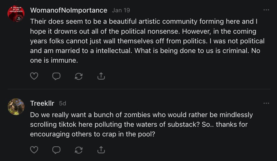This screenshot has width=277, height=161.
Task: Like WomanofNoImportance's comment with heart icon
Action: click(x=34, y=76)
